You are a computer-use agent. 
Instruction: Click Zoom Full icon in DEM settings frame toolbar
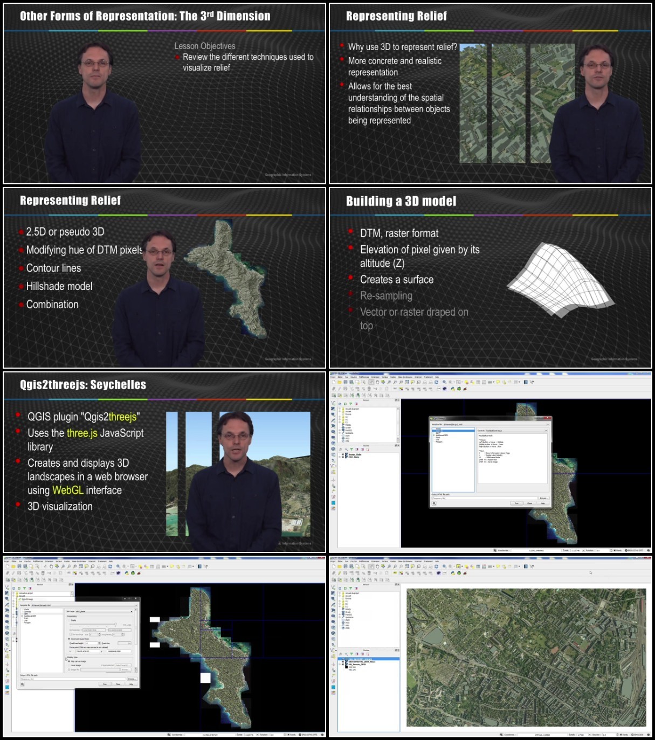[80, 566]
